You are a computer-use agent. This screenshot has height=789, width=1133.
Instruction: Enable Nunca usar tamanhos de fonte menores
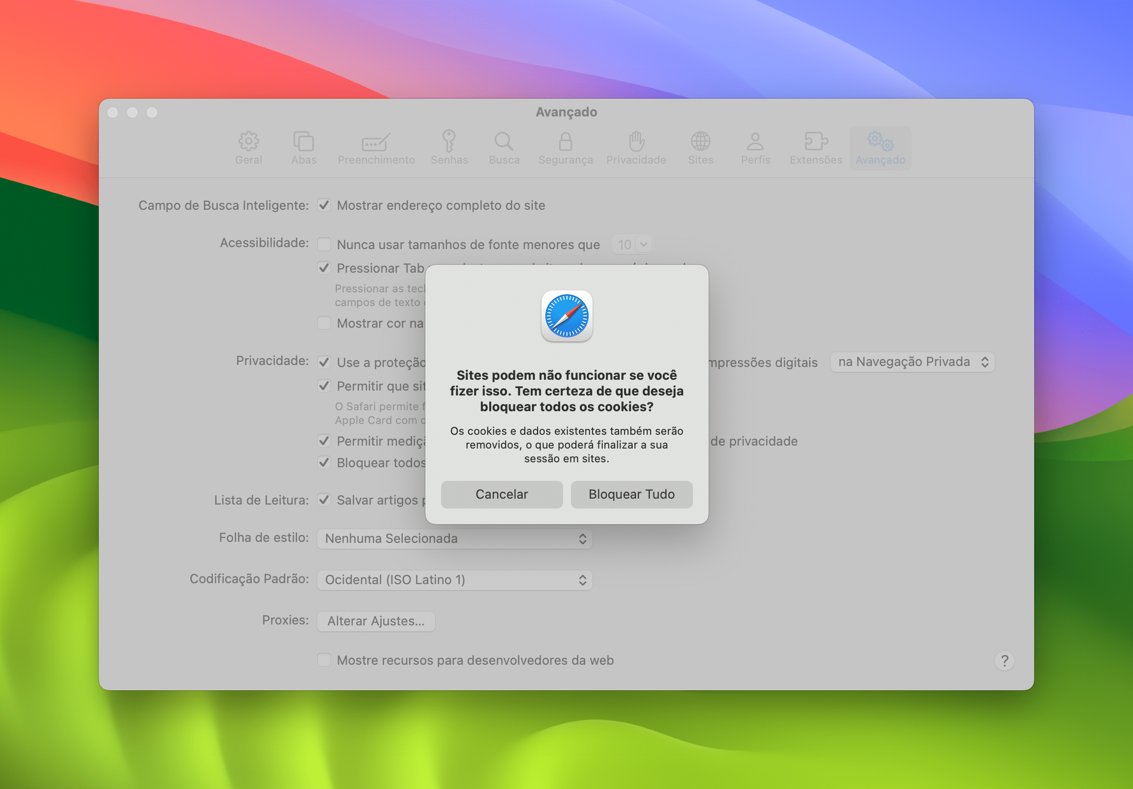(x=324, y=245)
